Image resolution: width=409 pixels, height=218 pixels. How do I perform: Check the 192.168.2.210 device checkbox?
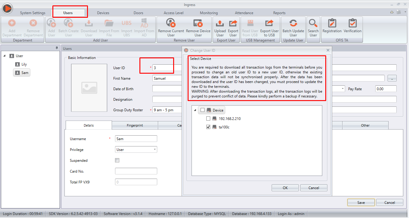coord(208,118)
